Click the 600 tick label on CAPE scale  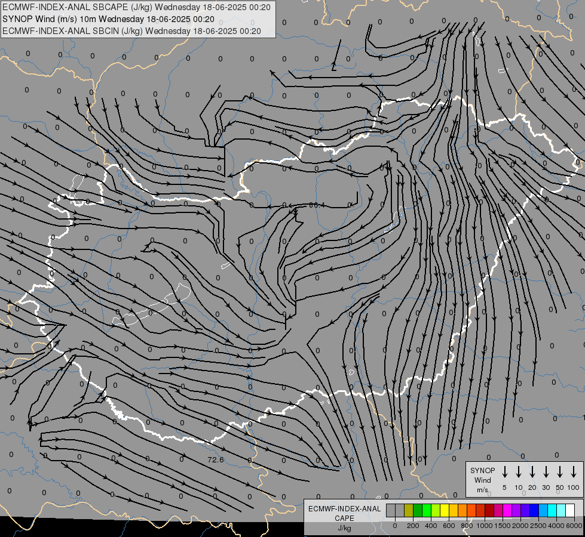(449, 526)
